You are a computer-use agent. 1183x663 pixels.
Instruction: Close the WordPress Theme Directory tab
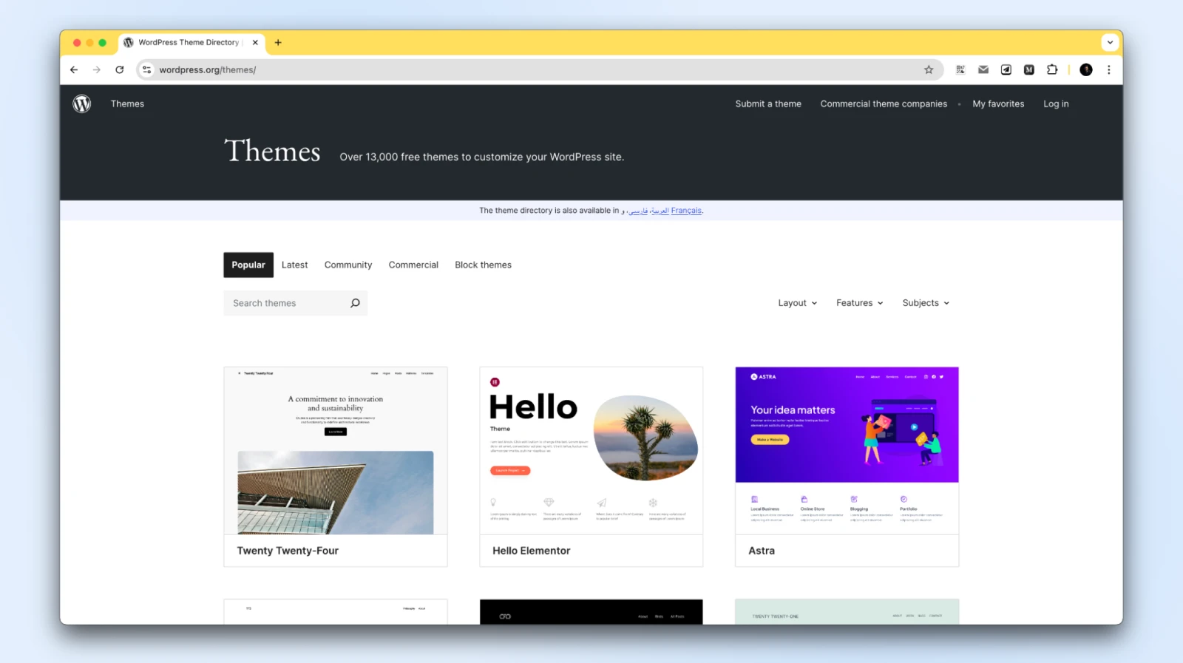pyautogui.click(x=255, y=42)
